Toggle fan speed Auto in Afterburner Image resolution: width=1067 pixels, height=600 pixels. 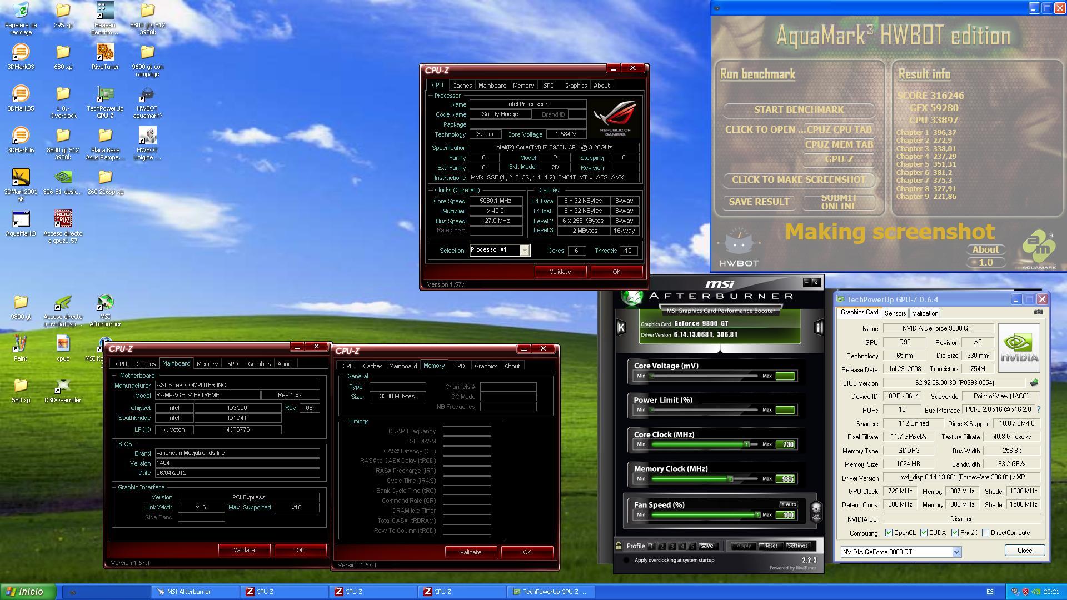[789, 504]
